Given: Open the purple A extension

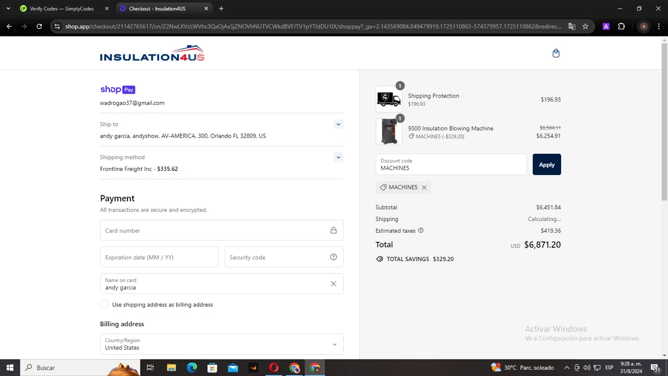Looking at the screenshot, I should click(x=606, y=26).
